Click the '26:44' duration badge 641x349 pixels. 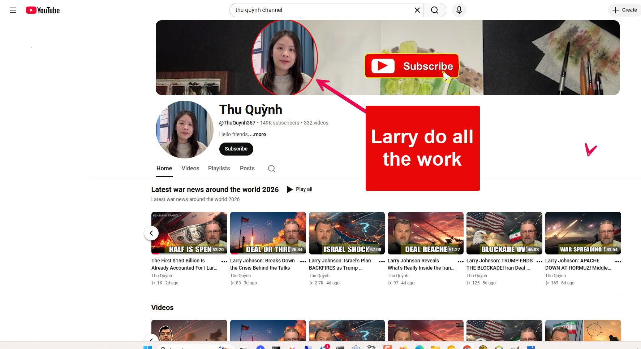(x=297, y=249)
